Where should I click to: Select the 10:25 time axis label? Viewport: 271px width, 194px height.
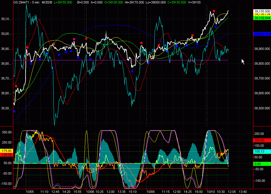[100, 192]
